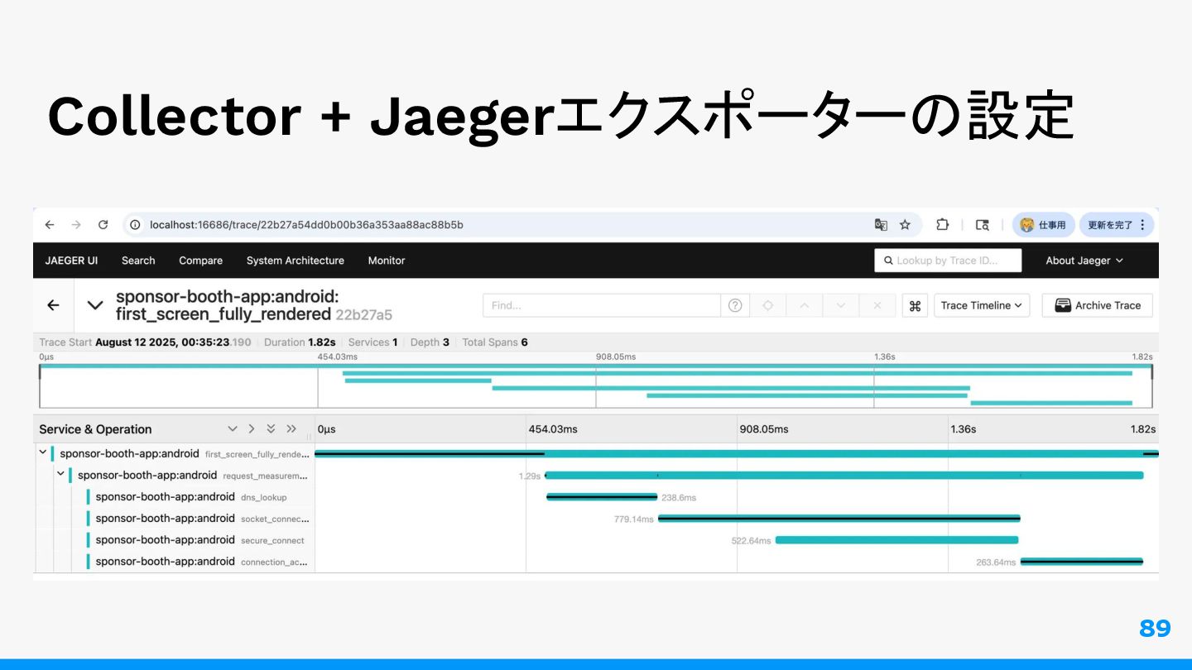Open the browser extensions puzzle icon
1192x670 pixels.
coord(942,225)
